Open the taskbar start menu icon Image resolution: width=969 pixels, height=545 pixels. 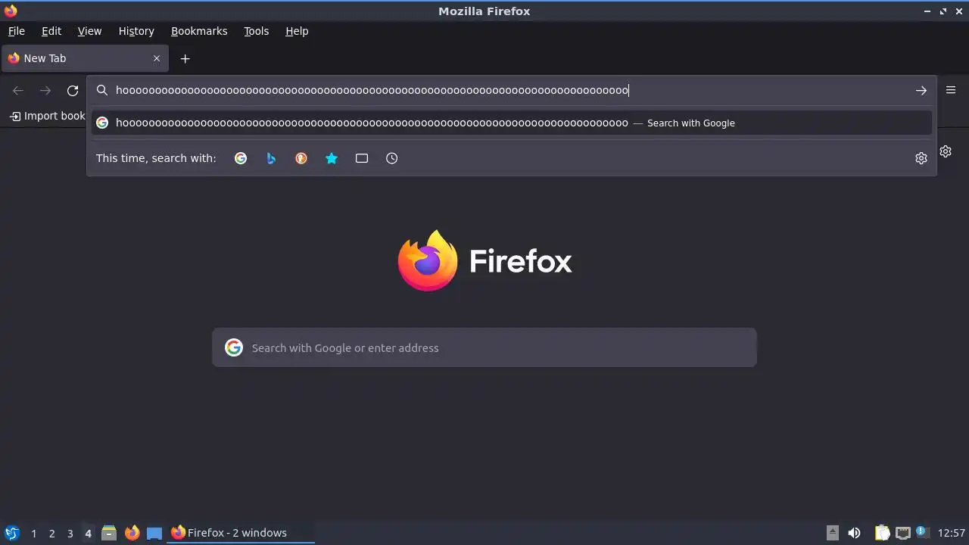point(11,533)
